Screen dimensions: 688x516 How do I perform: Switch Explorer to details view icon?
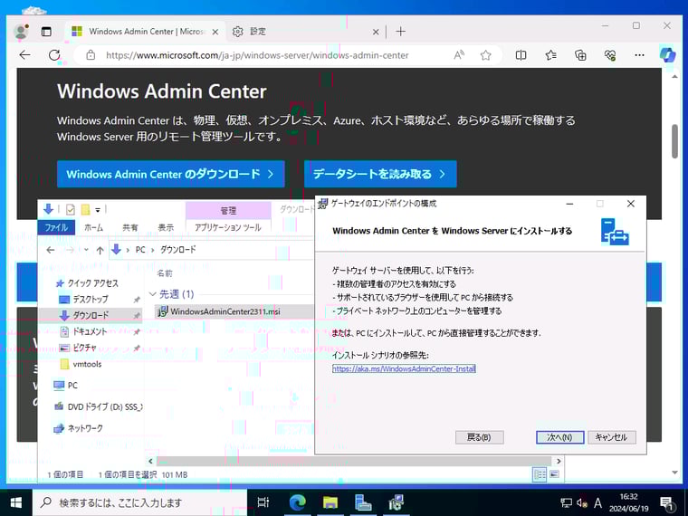click(x=540, y=474)
